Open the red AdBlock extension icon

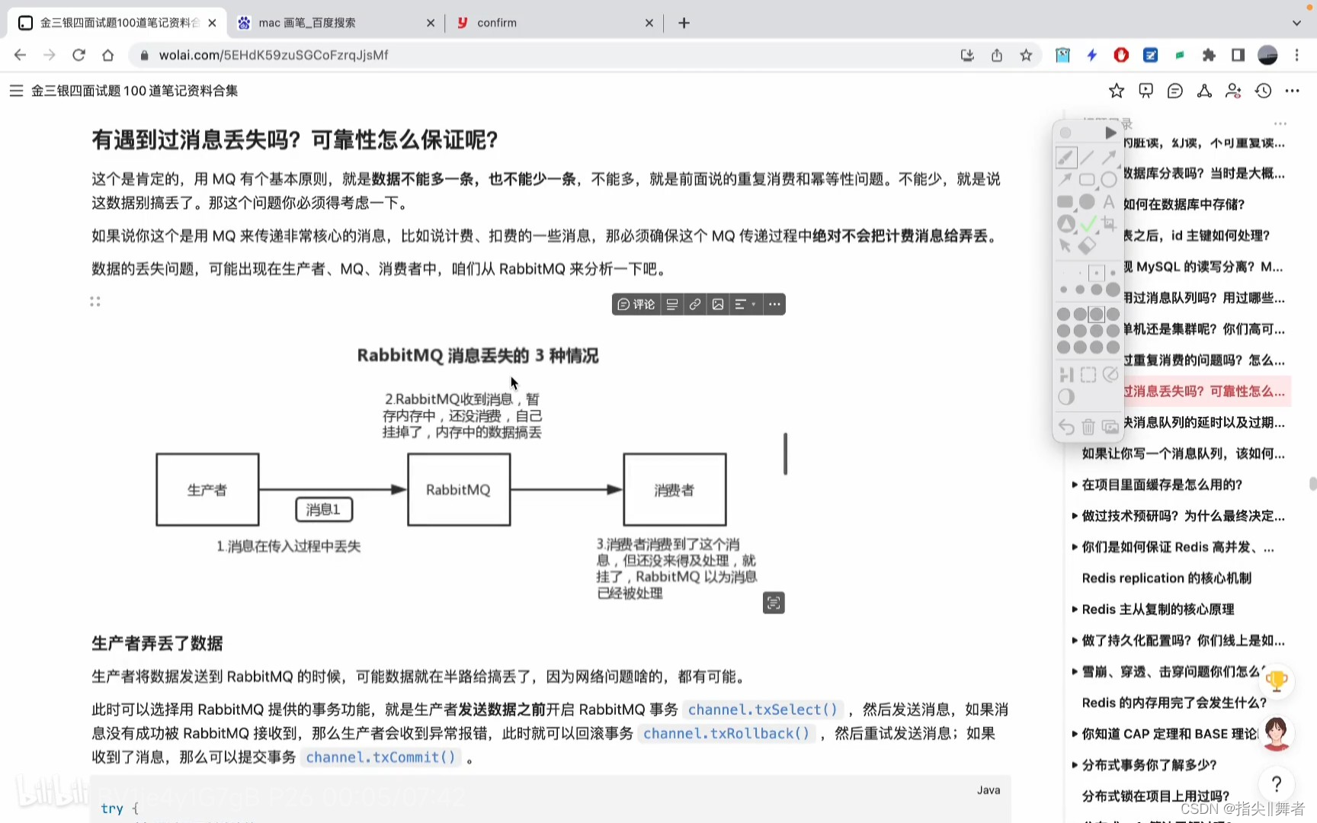coord(1121,55)
